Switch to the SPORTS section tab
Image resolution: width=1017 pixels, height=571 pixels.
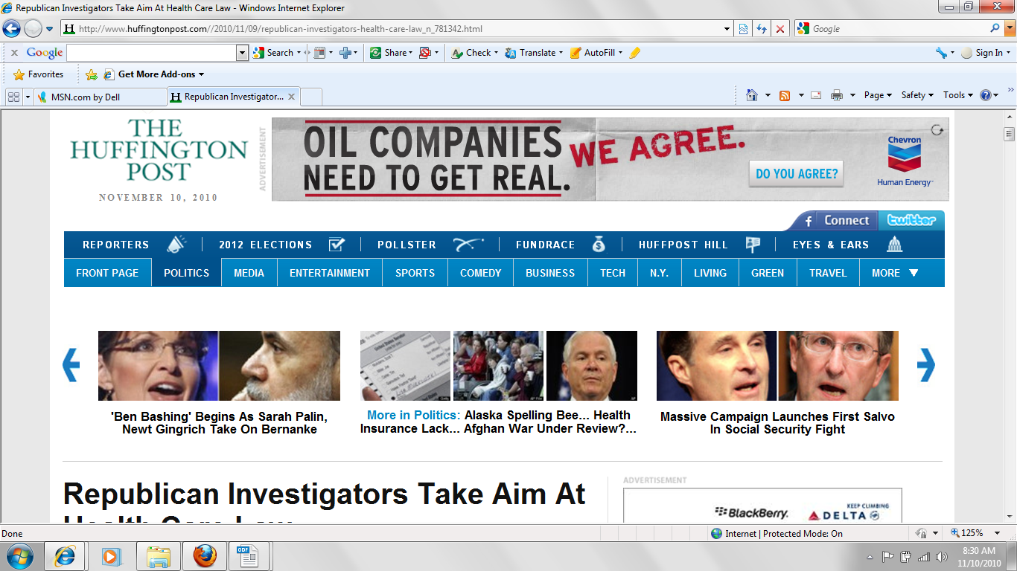tap(415, 272)
